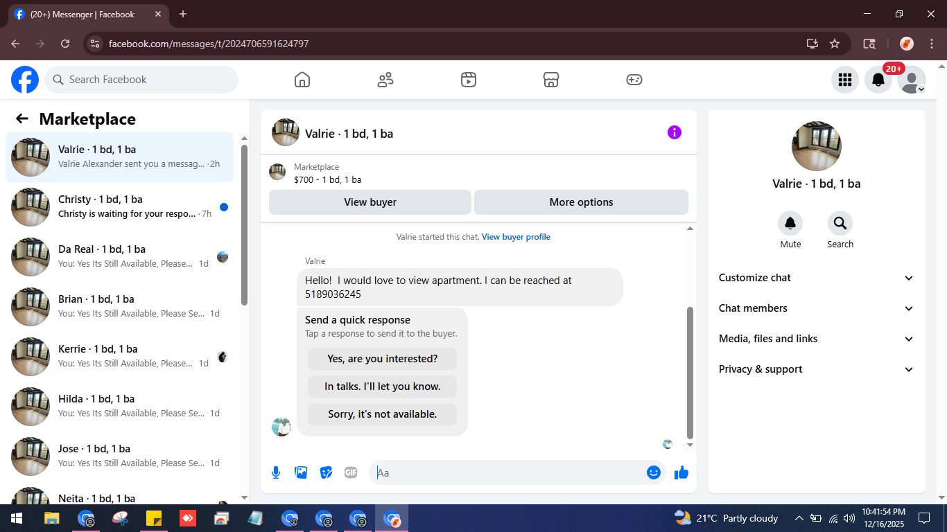The height and width of the screenshot is (532, 947).
Task: Send a thumbs-up like
Action: (681, 472)
